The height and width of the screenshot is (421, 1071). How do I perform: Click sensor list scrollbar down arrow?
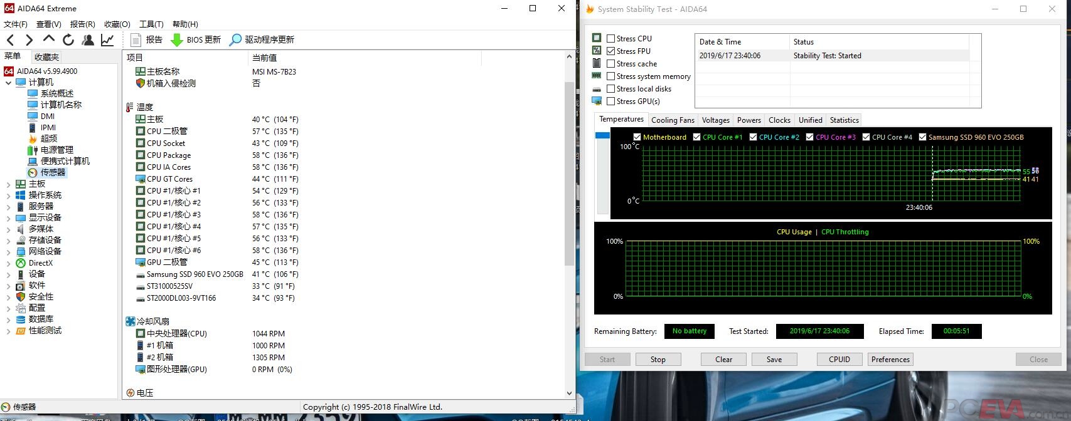[569, 393]
